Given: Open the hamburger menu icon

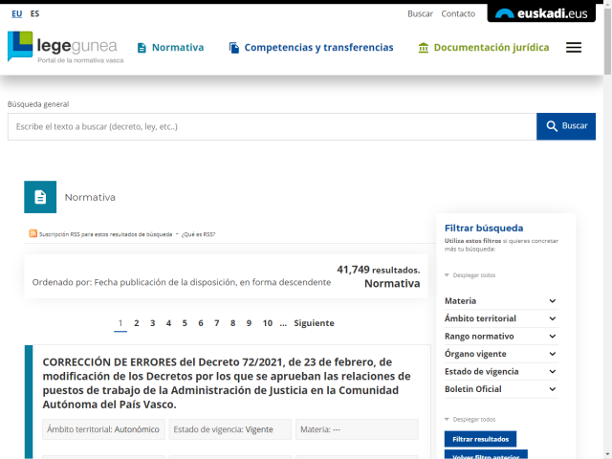Looking at the screenshot, I should tap(574, 48).
